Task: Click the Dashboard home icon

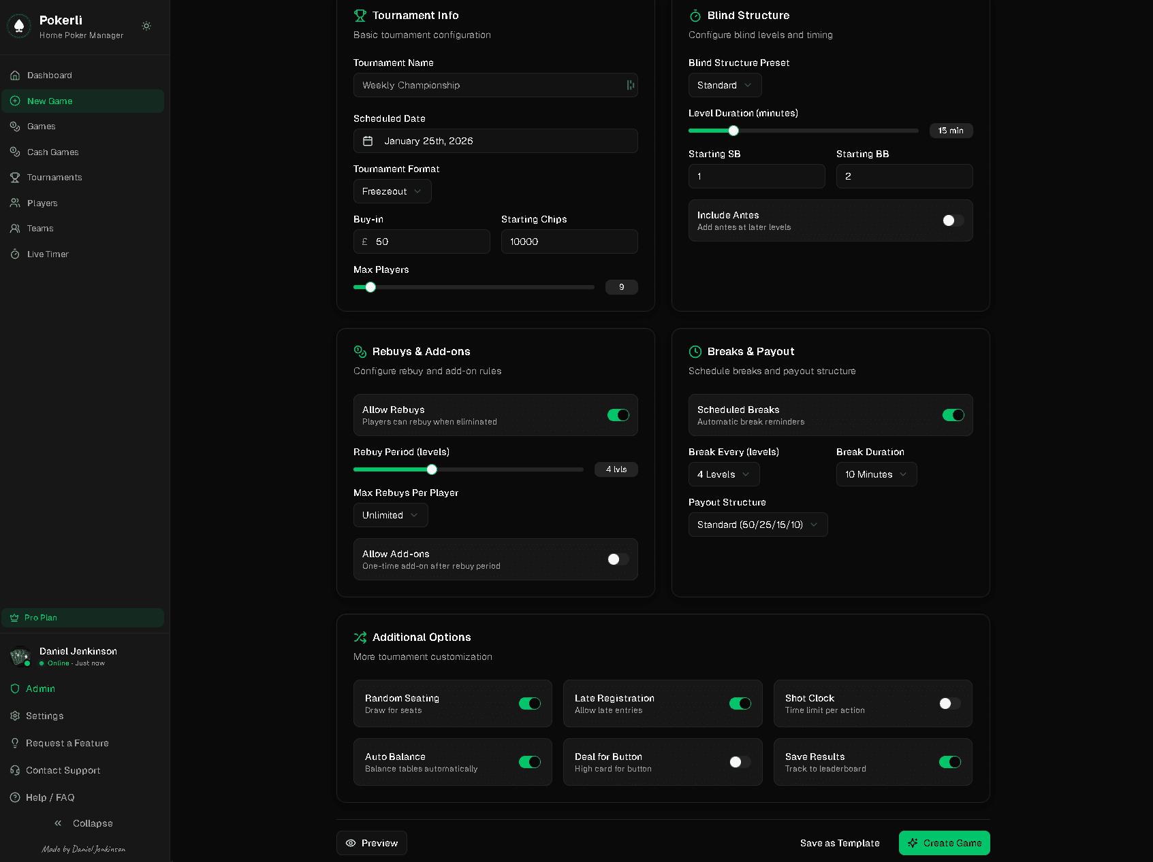Action: pos(15,76)
